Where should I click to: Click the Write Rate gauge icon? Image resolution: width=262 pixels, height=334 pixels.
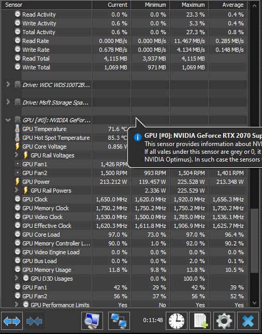(18, 49)
